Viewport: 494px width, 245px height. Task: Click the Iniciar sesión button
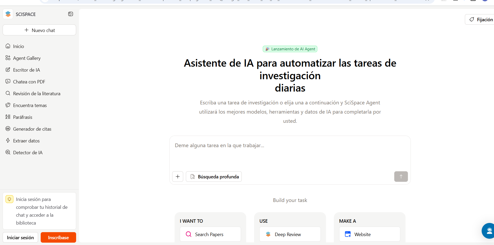(x=20, y=237)
